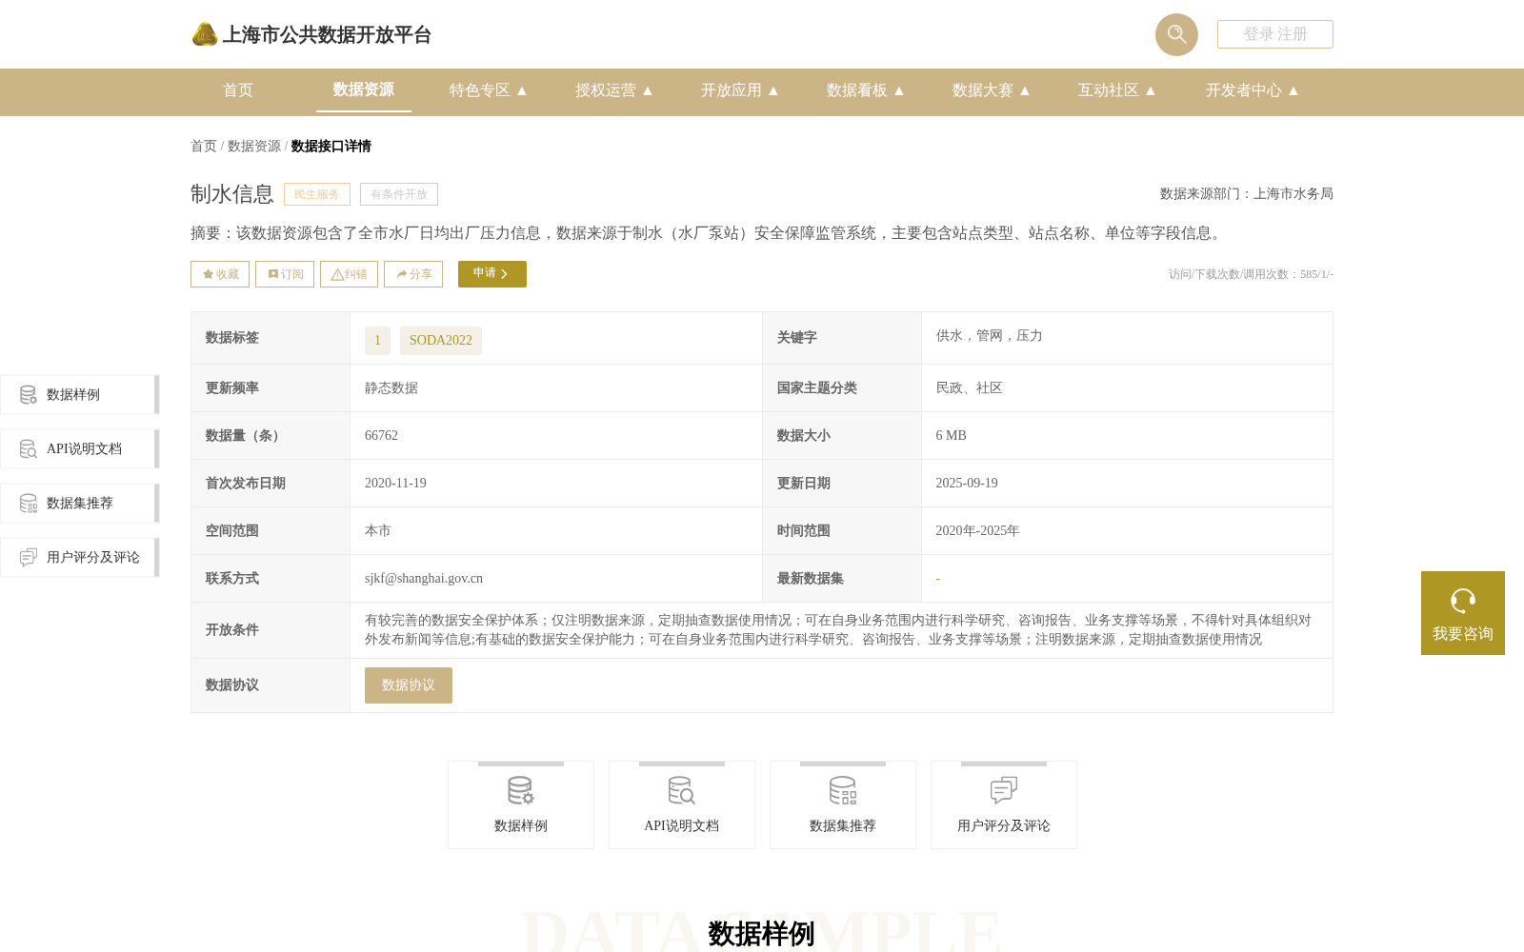Jump to 用户评分及评论 text in left sidebar

click(x=93, y=557)
